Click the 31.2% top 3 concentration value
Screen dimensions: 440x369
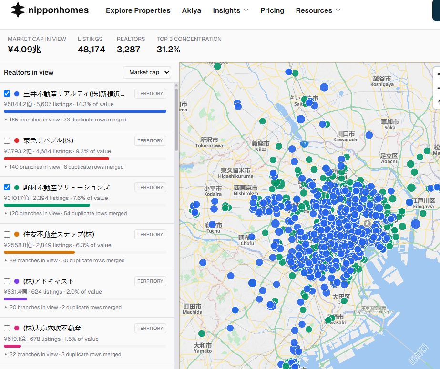point(168,50)
